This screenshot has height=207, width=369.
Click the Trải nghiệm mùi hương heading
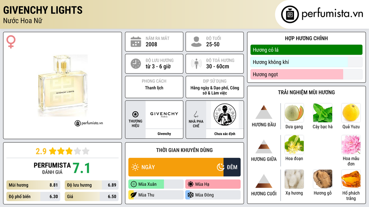coord(306,92)
